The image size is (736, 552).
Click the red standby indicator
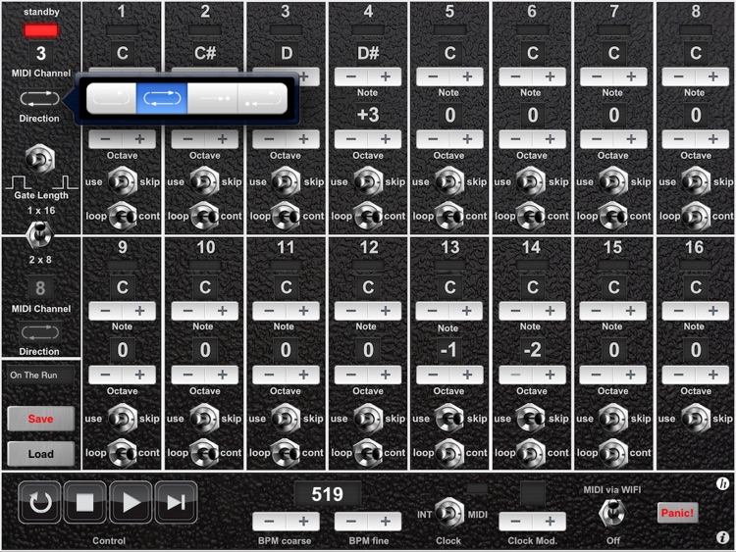click(41, 31)
